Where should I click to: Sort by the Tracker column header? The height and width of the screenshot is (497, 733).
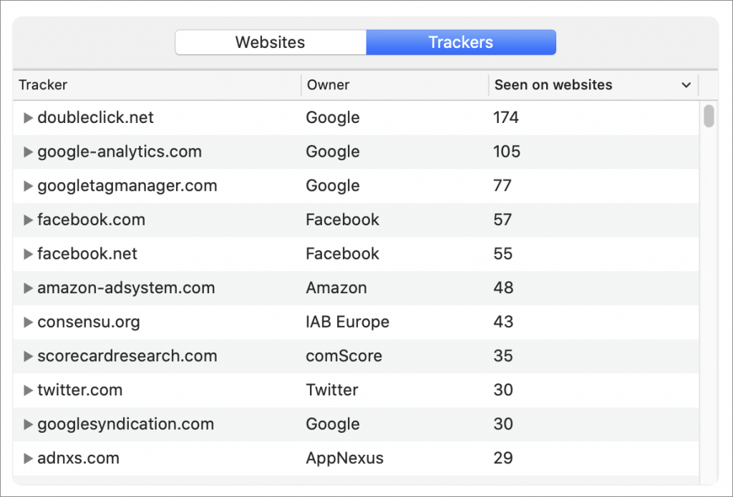[x=43, y=85]
